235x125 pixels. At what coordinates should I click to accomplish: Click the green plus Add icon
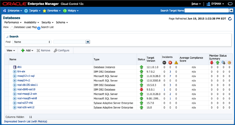coord(23,51)
